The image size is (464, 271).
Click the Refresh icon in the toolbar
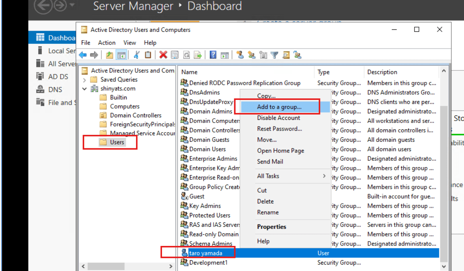(x=186, y=55)
